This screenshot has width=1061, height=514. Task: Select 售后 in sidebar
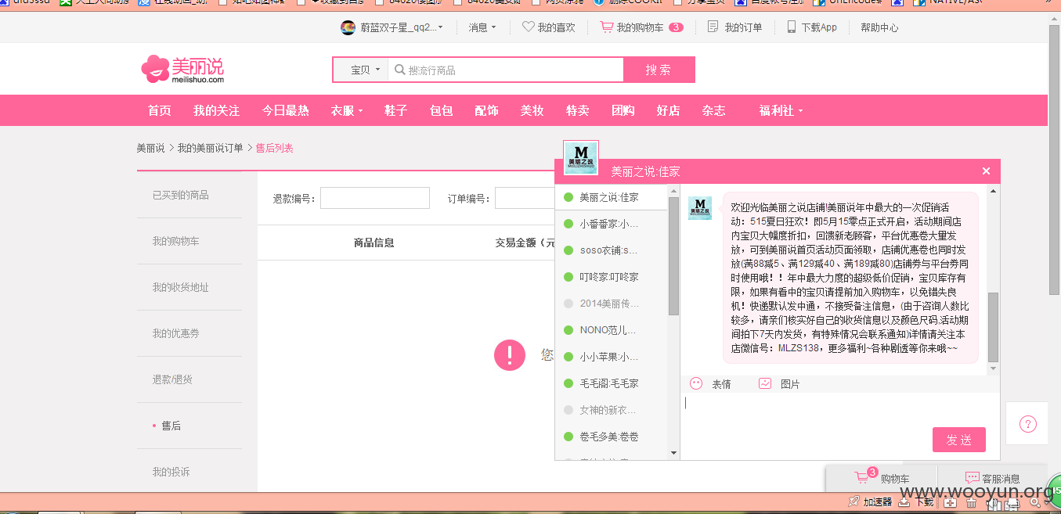coord(171,426)
